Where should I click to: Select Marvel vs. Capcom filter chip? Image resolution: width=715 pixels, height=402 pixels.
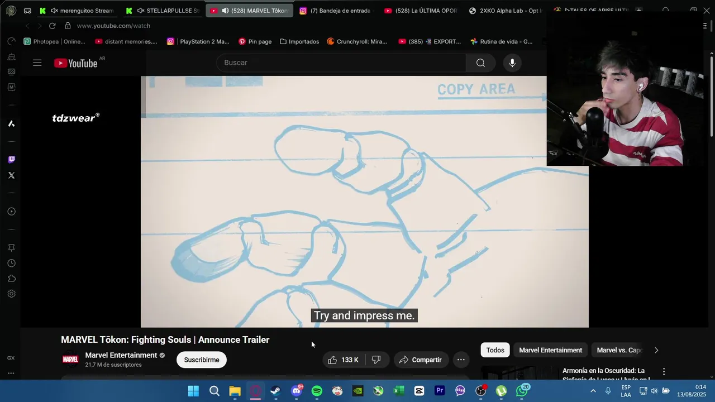619,350
